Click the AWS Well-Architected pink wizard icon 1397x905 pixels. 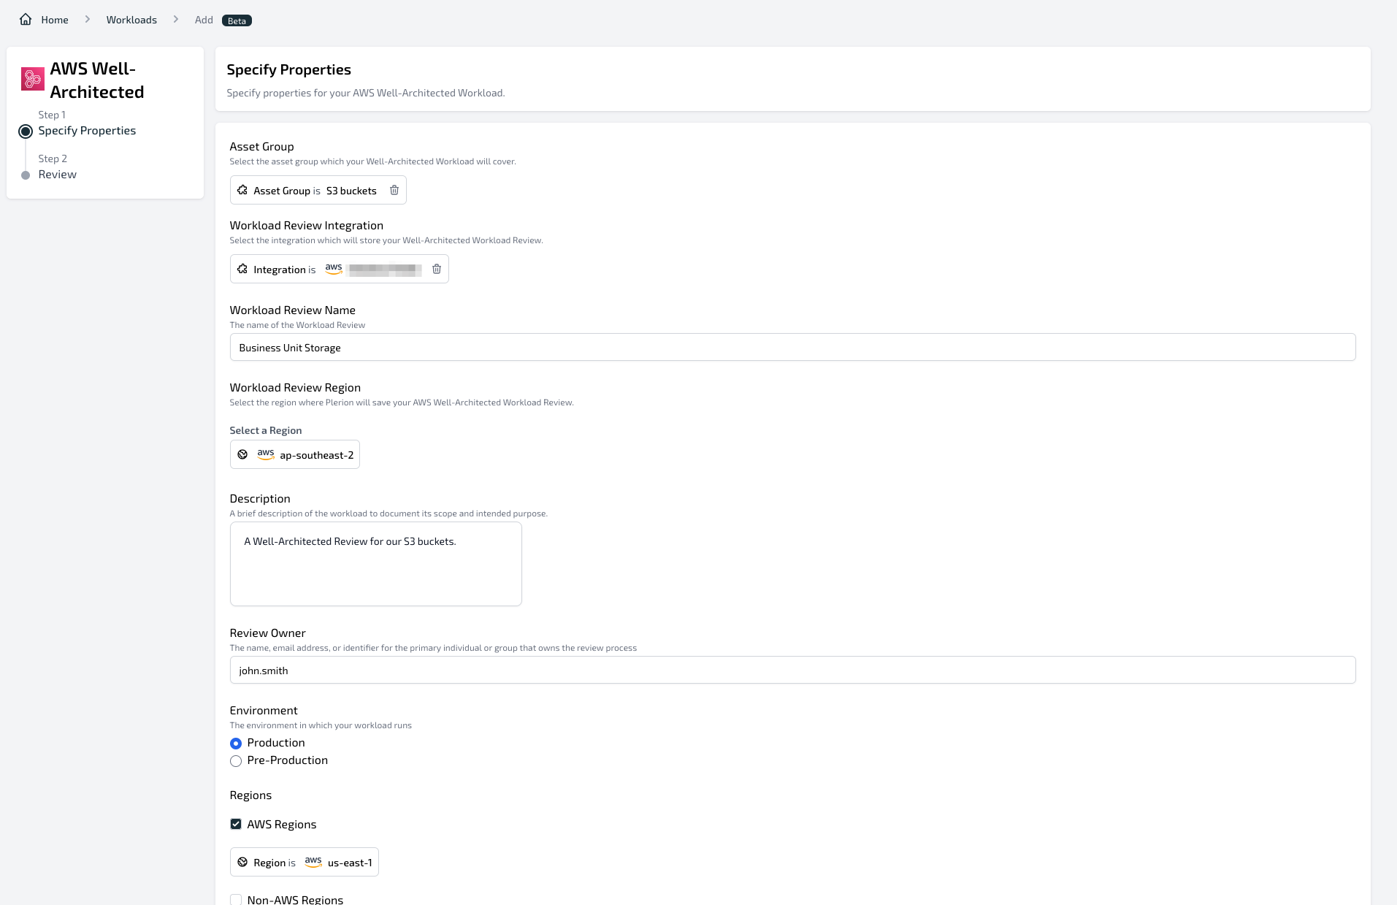click(32, 78)
